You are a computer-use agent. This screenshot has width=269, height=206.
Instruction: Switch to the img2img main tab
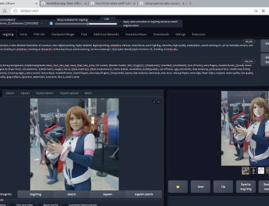tap(8, 34)
